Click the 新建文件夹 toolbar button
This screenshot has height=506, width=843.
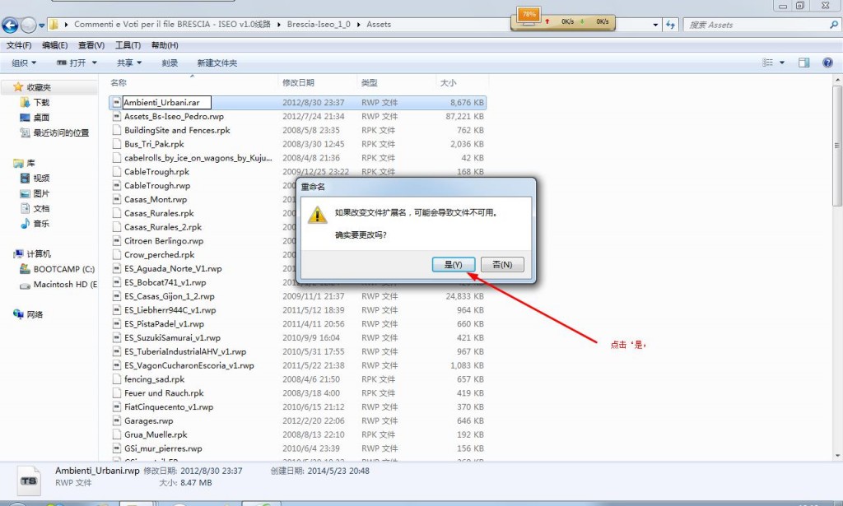(x=217, y=63)
